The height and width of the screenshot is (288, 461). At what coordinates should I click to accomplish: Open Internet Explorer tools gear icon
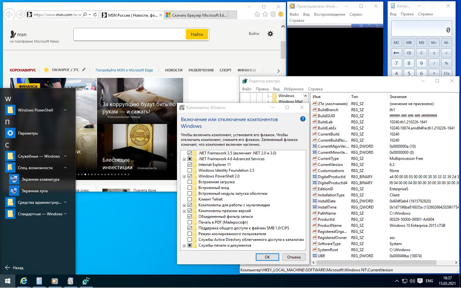pyautogui.click(x=273, y=14)
